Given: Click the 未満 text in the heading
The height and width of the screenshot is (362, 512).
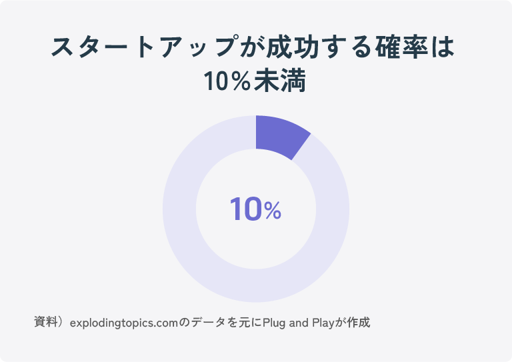Looking at the screenshot, I should (280, 81).
